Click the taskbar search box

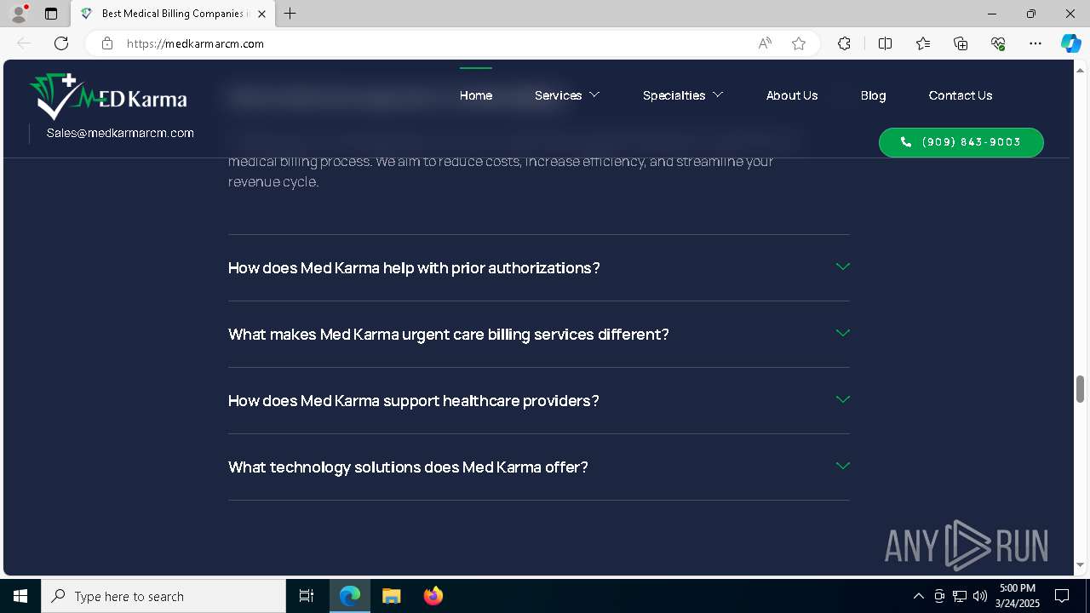pyautogui.click(x=163, y=596)
